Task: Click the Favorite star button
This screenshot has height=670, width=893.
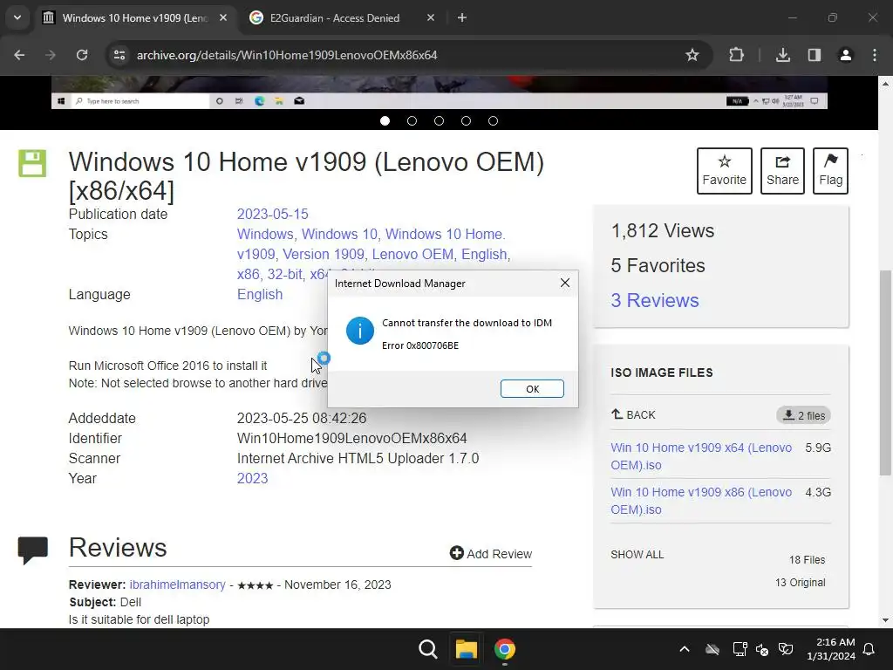Action: point(725,171)
